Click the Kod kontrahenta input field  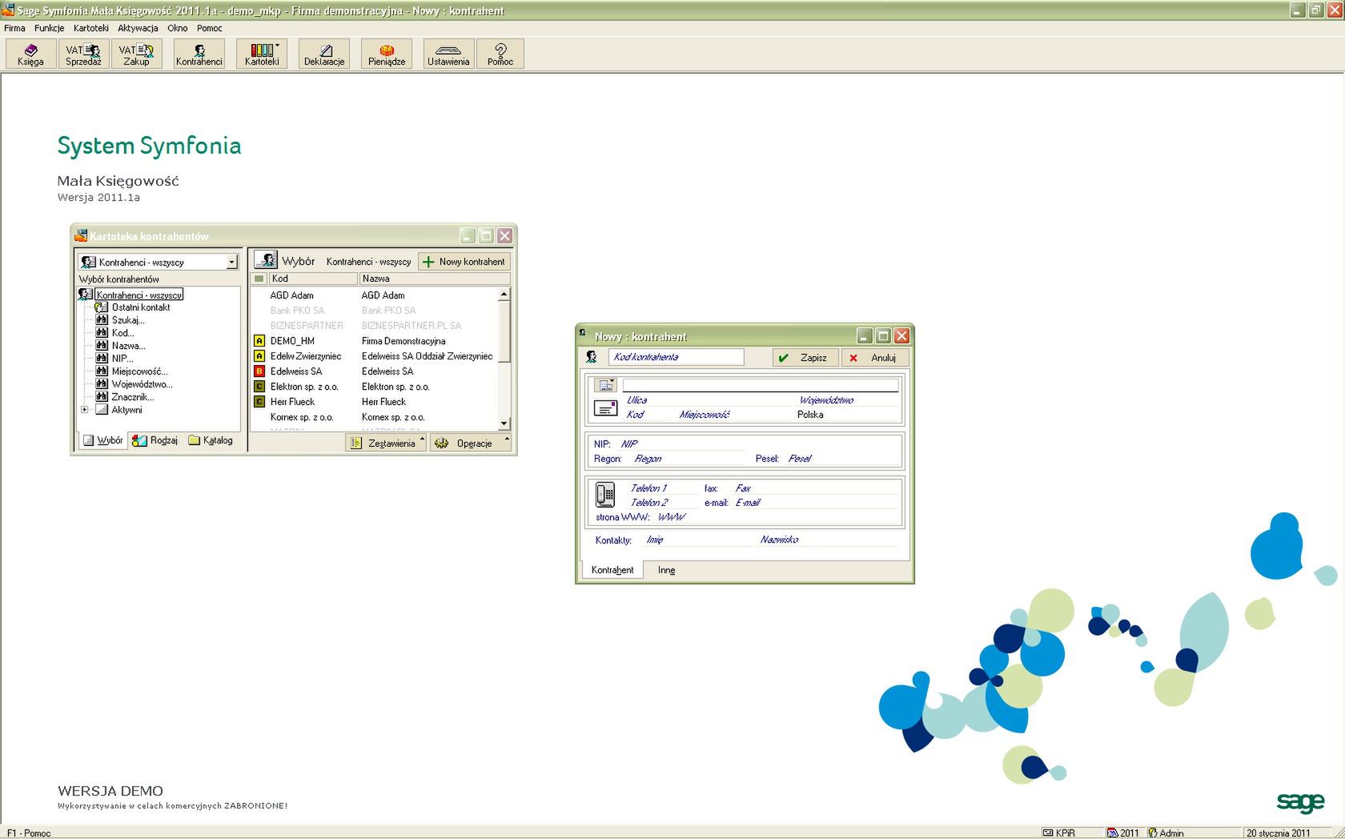point(676,357)
